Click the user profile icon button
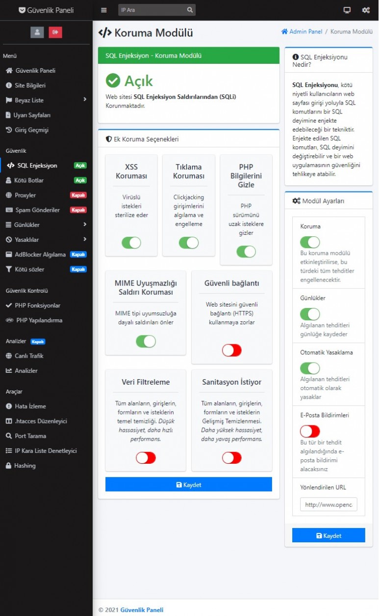Image resolution: width=379 pixels, height=616 pixels. pyautogui.click(x=37, y=32)
